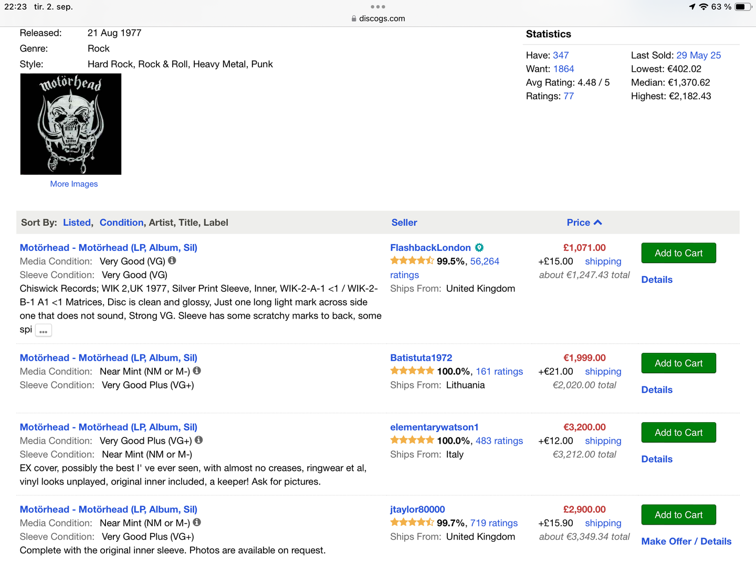
Task: Tap the info icon beside jtaylor80000's Near Mint media condition
Action: pyautogui.click(x=197, y=522)
